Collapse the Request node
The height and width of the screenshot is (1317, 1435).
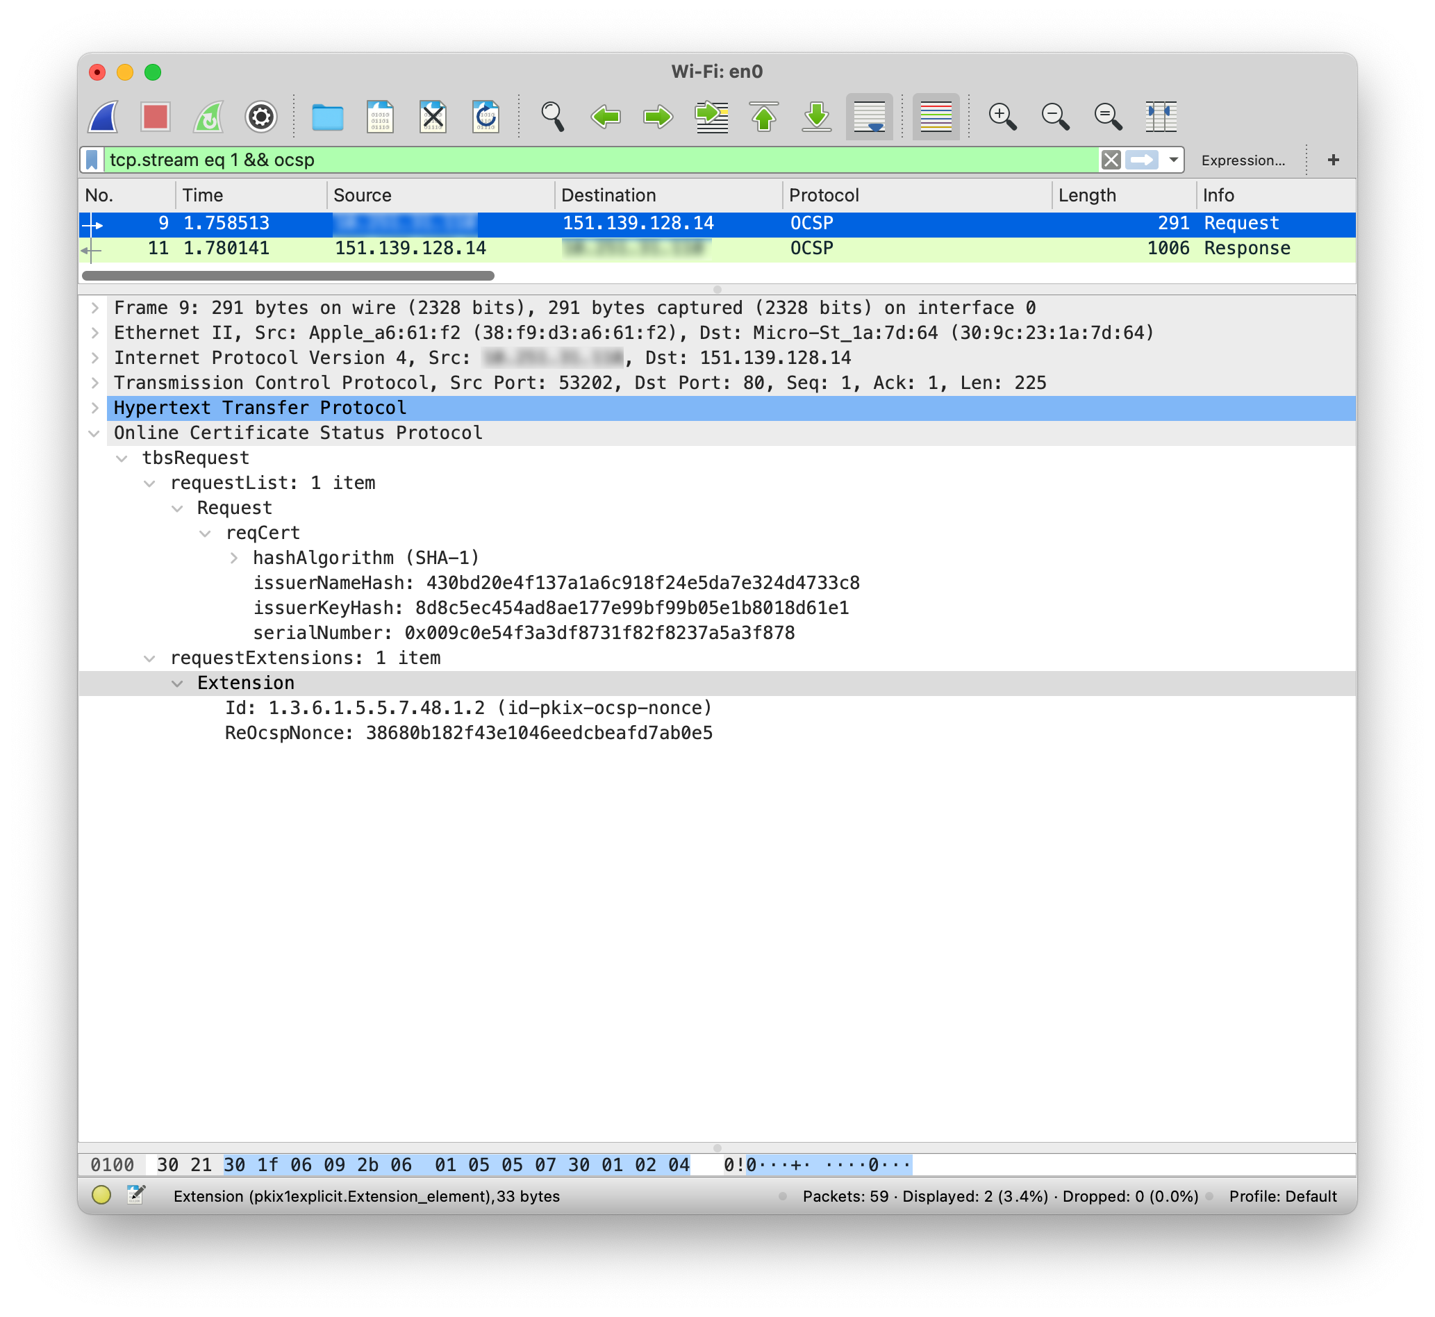coord(177,508)
